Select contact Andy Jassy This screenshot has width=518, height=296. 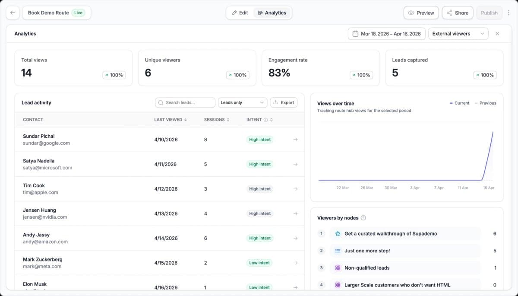tap(36, 235)
